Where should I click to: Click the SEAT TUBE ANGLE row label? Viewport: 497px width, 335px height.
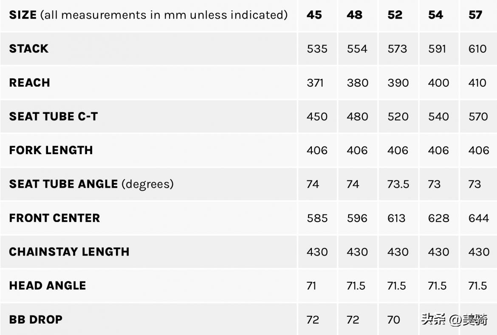pos(63,184)
